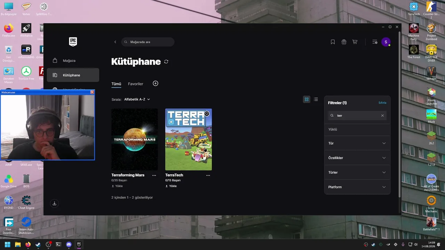Select the Scrap Mechanic desktop icon
Viewport: 445px width, 250px height.
pyautogui.click(x=431, y=204)
